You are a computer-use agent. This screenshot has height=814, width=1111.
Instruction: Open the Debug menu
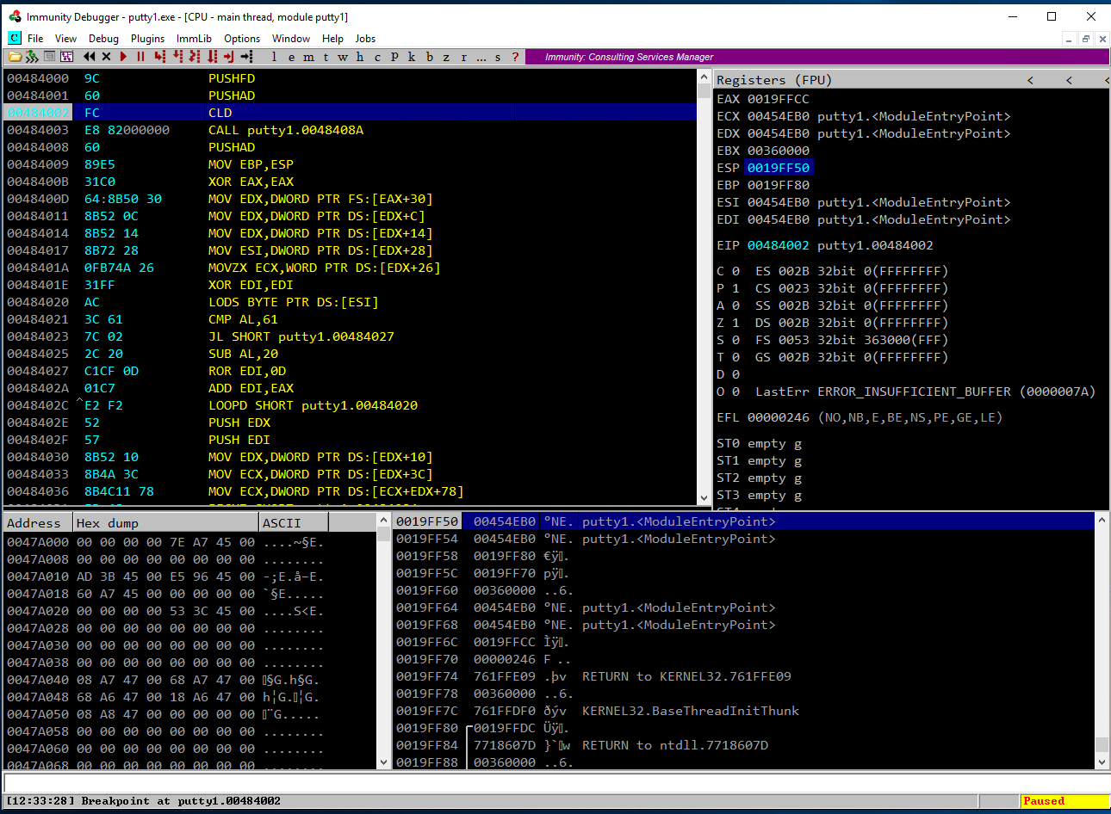point(103,39)
